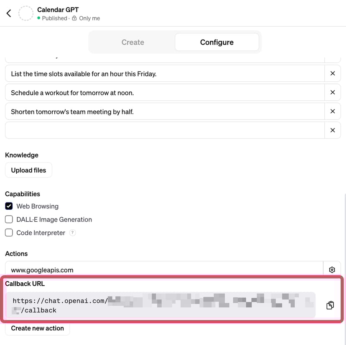The image size is (346, 345).
Task: Click the Upload files button under Knowledge
Action: point(28,170)
